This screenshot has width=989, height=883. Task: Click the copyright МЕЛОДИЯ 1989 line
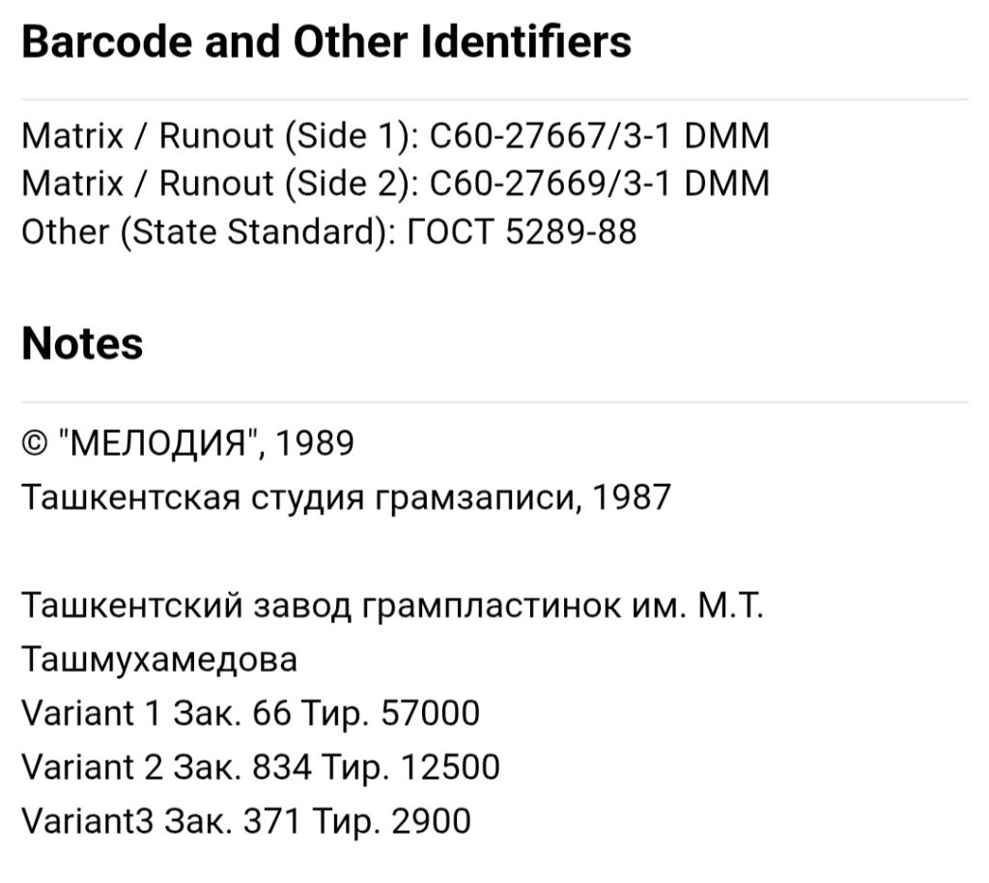[188, 443]
